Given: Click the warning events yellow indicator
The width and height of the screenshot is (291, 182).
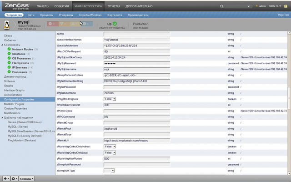Looking at the screenshot, I should coord(75,24).
